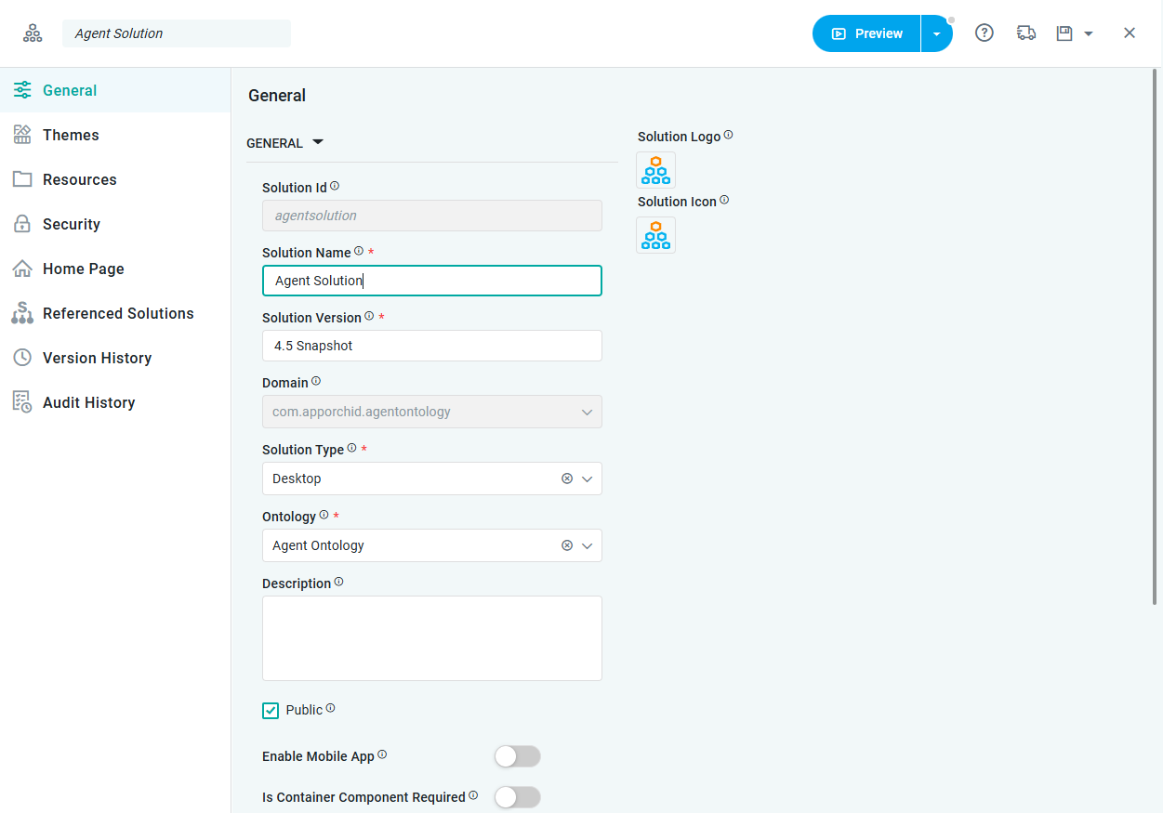The width and height of the screenshot is (1163, 813).
Task: Open the Ontology dropdown arrow
Action: click(x=587, y=545)
